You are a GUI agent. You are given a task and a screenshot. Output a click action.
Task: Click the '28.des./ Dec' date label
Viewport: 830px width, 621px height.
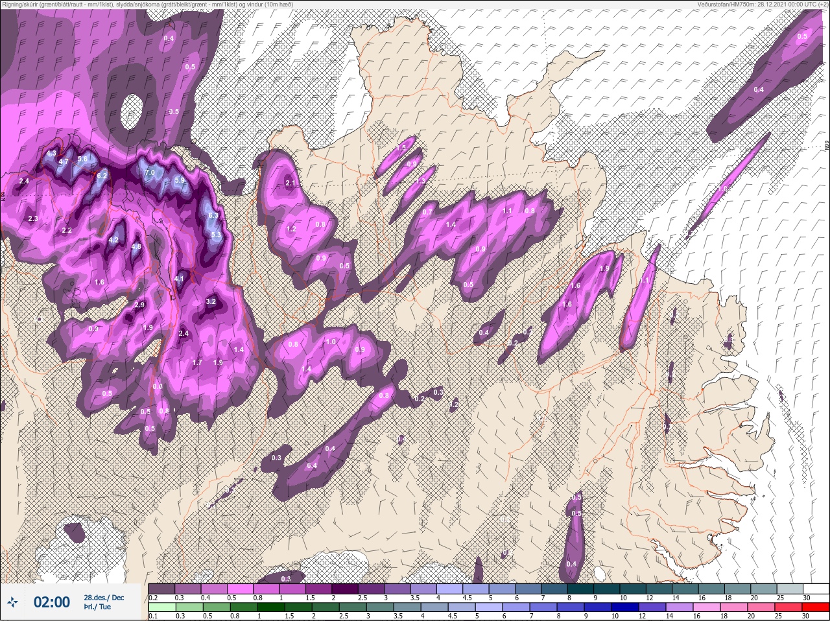104,597
